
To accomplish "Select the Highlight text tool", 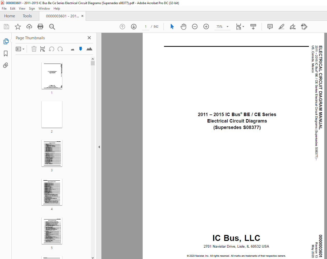I will 281,27.
